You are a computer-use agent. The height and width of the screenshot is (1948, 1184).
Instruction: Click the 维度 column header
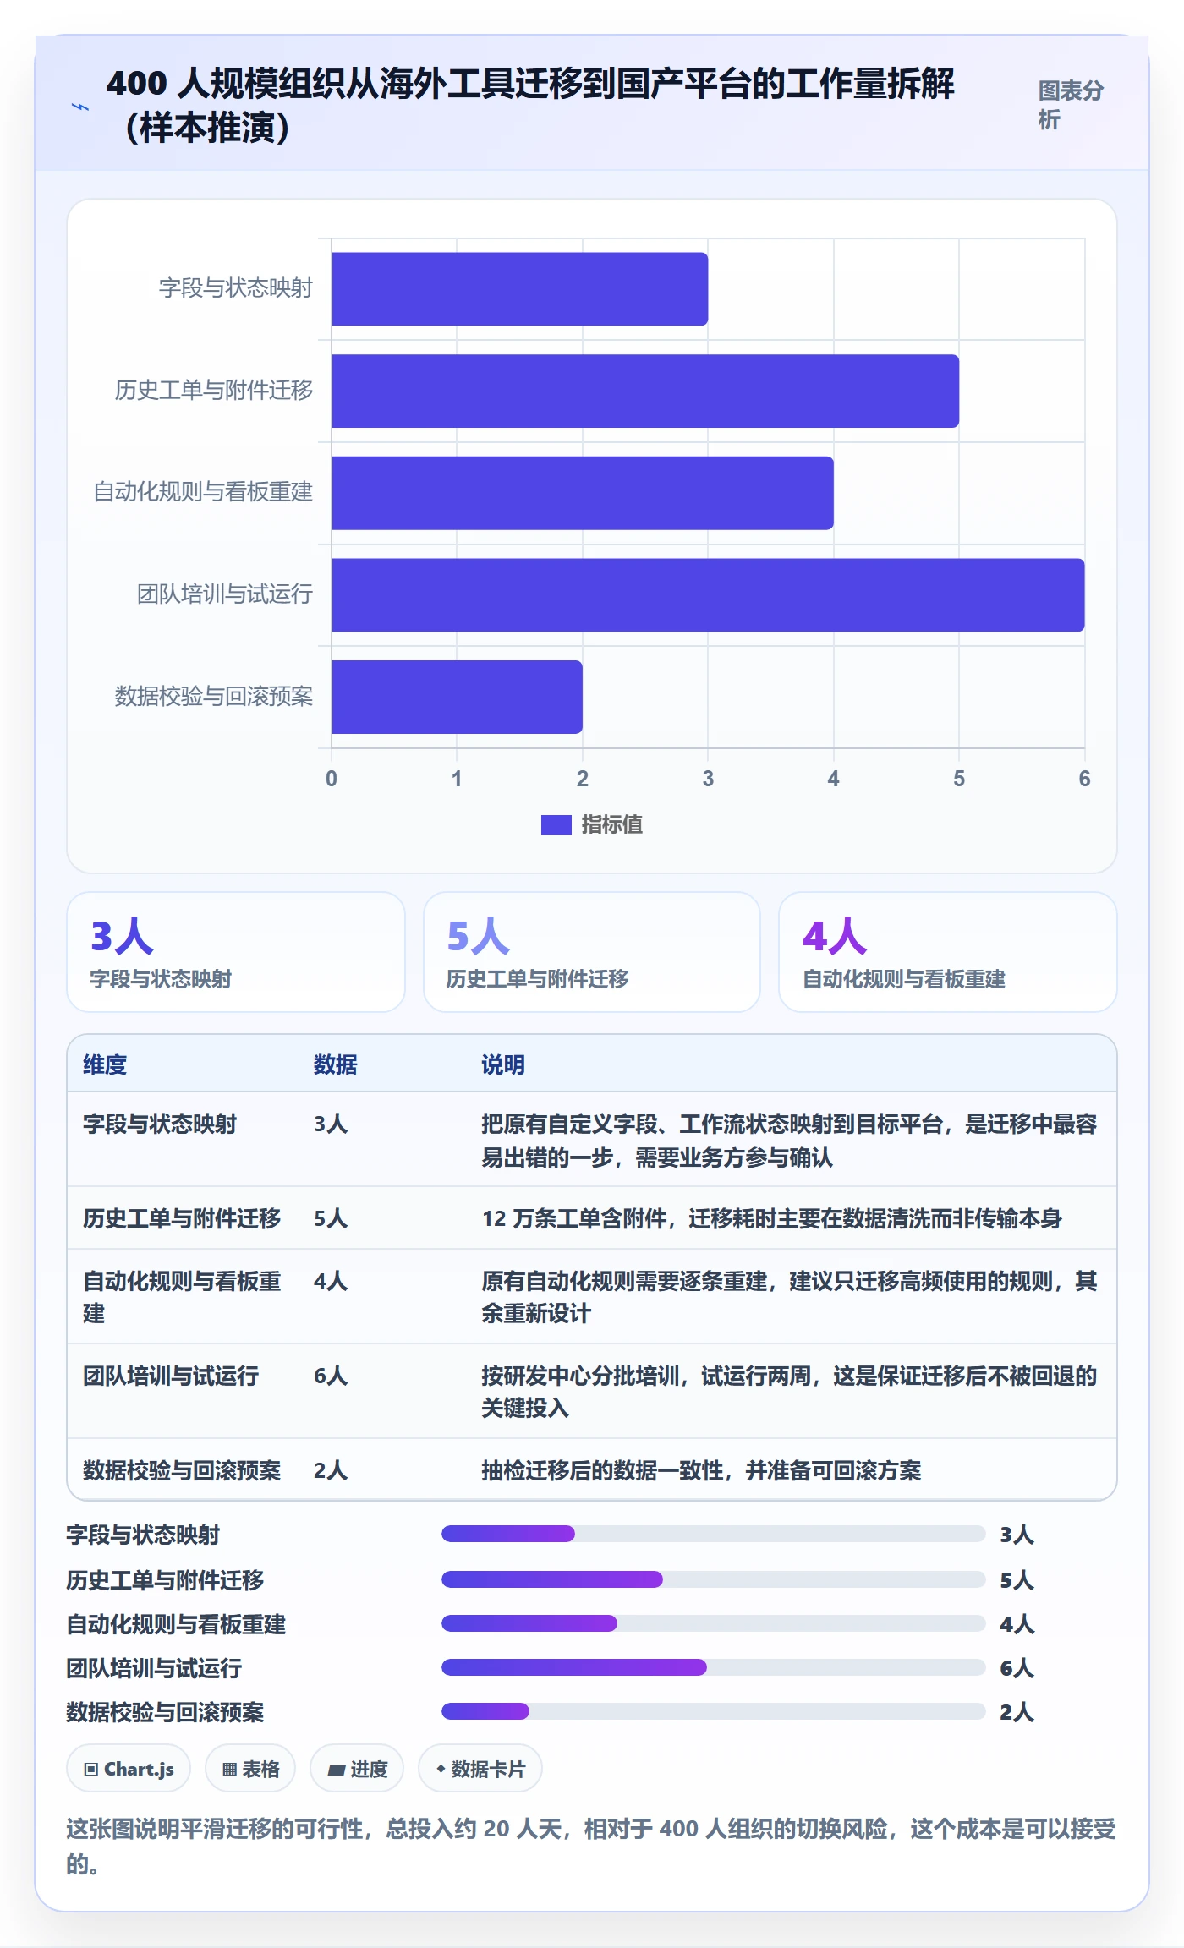coord(105,1064)
